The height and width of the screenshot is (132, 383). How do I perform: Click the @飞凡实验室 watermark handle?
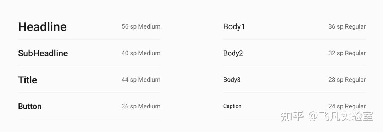pos(340,116)
